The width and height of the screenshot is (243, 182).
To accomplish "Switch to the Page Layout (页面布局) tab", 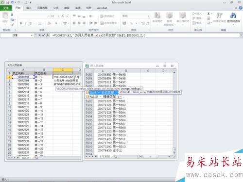I will point(42,8).
